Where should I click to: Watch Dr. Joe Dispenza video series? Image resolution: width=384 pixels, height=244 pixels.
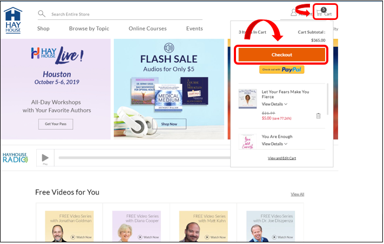pyautogui.click(x=284, y=237)
